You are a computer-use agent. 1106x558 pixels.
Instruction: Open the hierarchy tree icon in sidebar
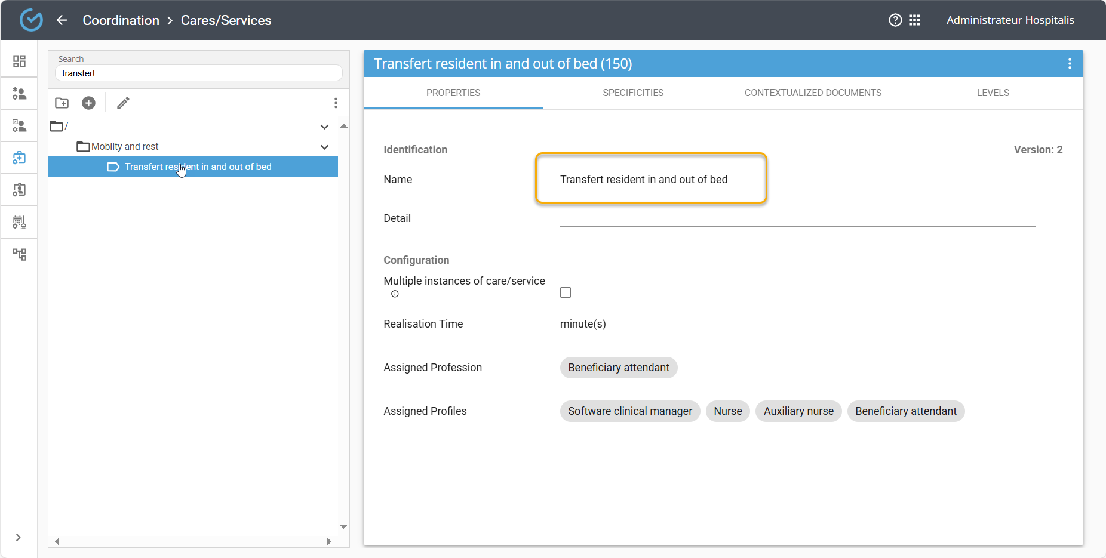[x=19, y=255]
